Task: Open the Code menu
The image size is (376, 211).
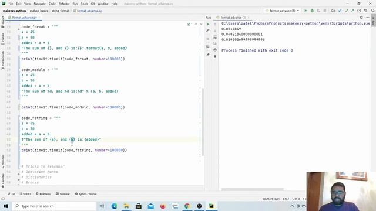Action: coord(52,4)
